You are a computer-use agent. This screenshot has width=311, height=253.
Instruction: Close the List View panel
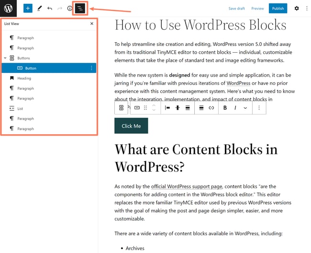pyautogui.click(x=92, y=23)
